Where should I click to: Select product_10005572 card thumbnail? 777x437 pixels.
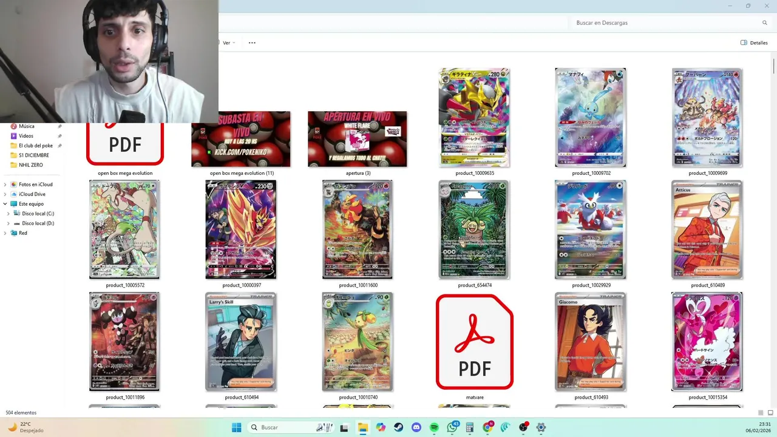coord(124,230)
